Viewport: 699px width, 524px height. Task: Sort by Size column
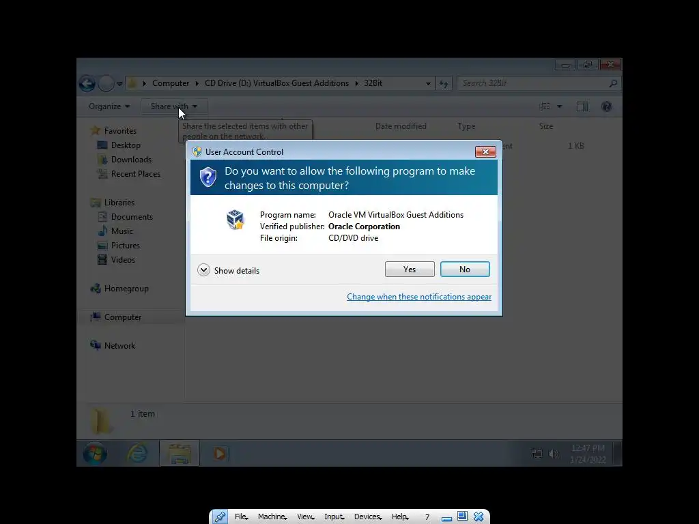[546, 126]
